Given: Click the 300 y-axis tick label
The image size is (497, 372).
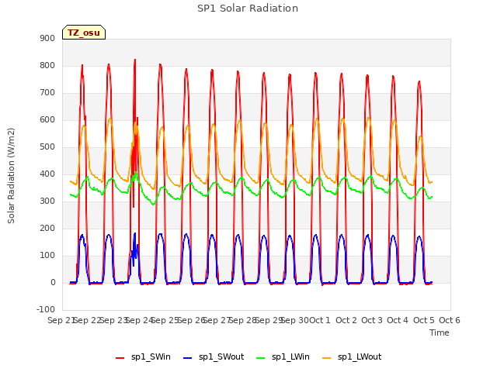Looking at the screenshot, I should [47, 201].
